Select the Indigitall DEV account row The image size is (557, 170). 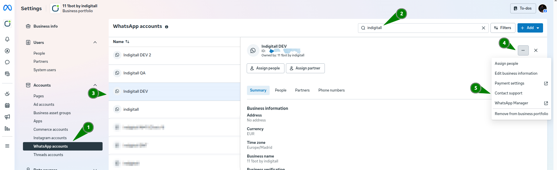[x=174, y=92]
